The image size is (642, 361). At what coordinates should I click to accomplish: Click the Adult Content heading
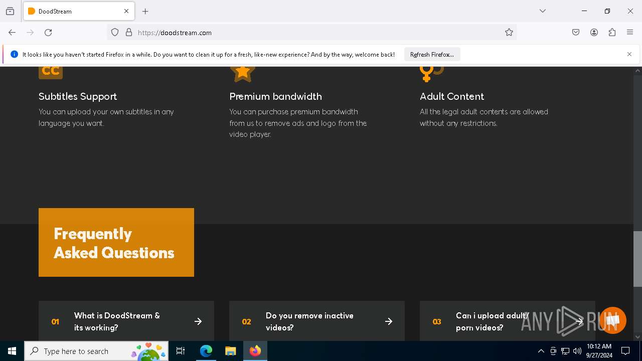452,96
